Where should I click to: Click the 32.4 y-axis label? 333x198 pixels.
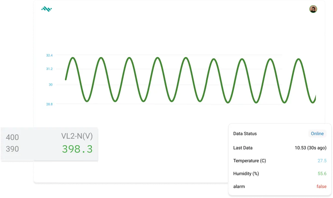point(49,55)
